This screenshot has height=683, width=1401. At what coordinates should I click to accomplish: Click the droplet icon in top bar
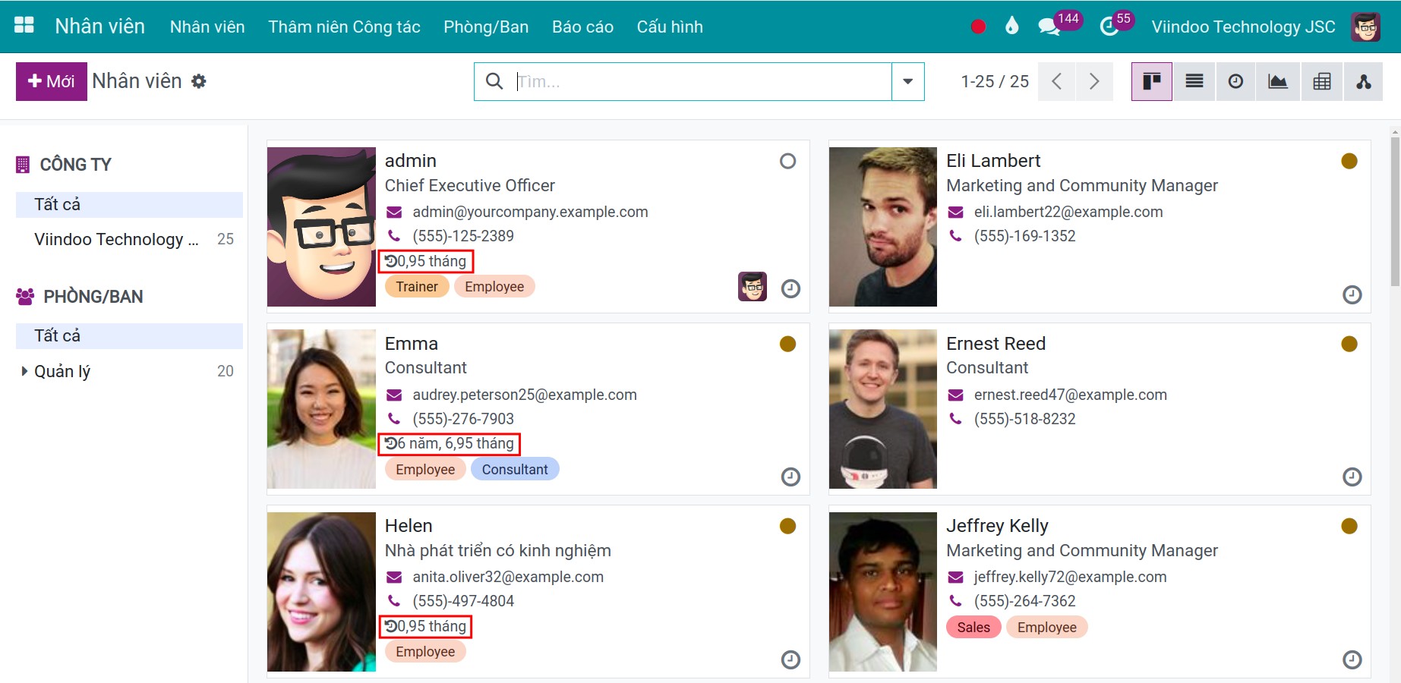(1011, 27)
